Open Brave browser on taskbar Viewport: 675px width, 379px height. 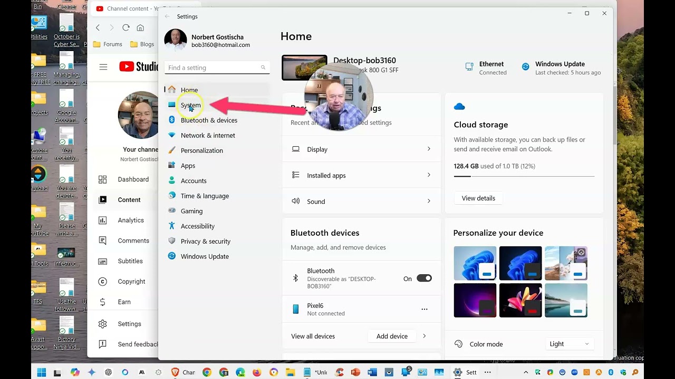(x=175, y=372)
